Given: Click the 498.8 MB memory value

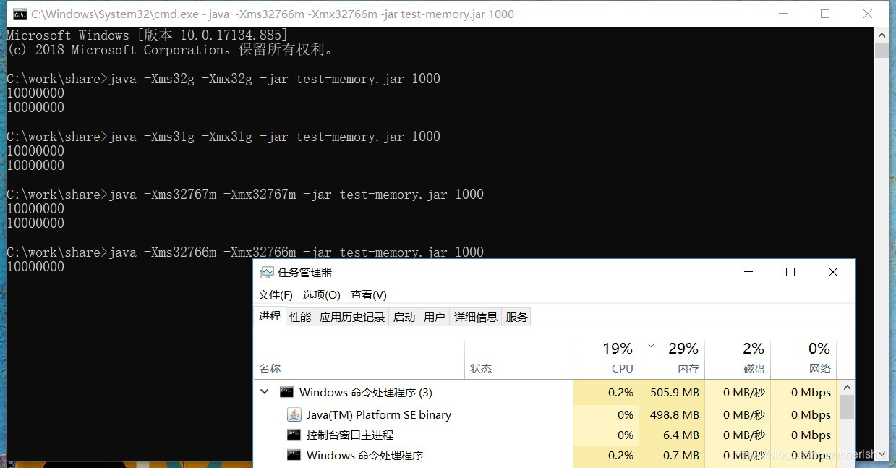Looking at the screenshot, I should tap(675, 415).
